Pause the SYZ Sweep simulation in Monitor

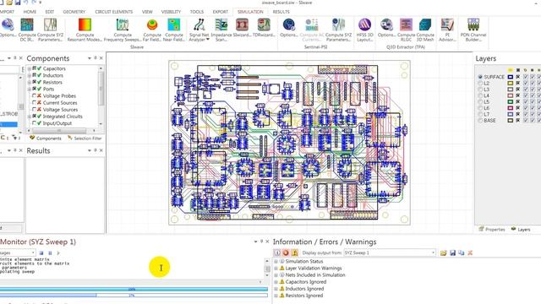(50, 253)
